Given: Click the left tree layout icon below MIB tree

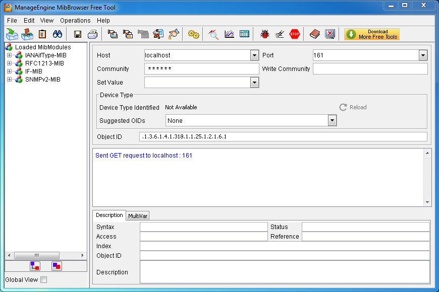Looking at the screenshot, I should pos(35,266).
